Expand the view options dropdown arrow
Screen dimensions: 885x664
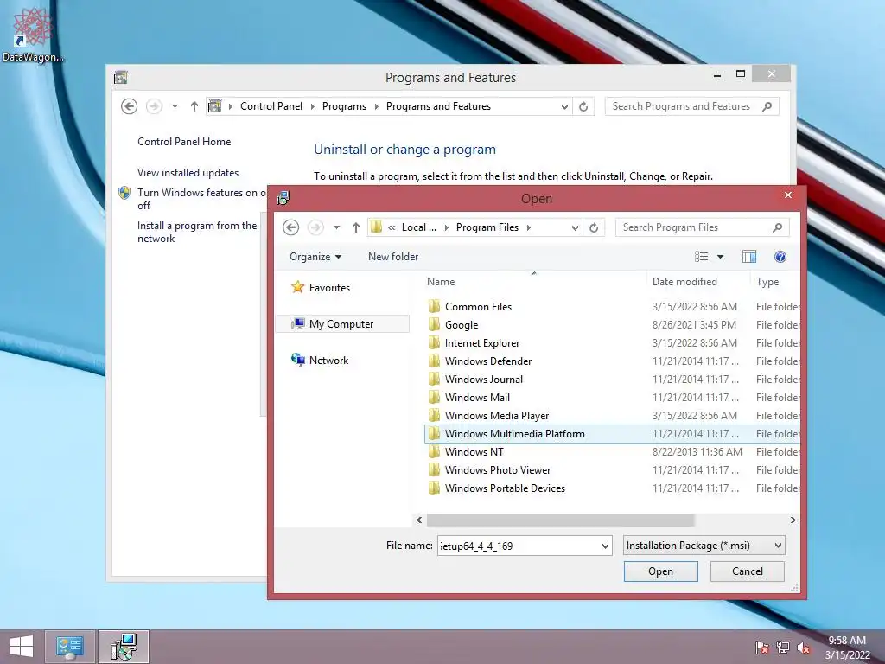pos(720,257)
